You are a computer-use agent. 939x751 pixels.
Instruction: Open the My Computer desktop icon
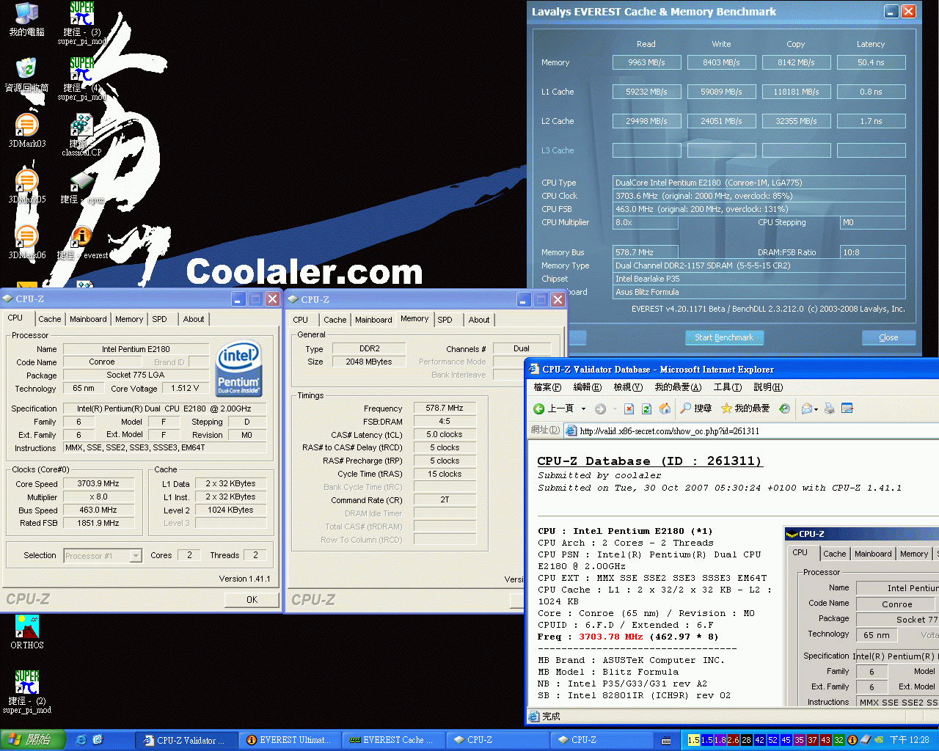[x=26, y=20]
